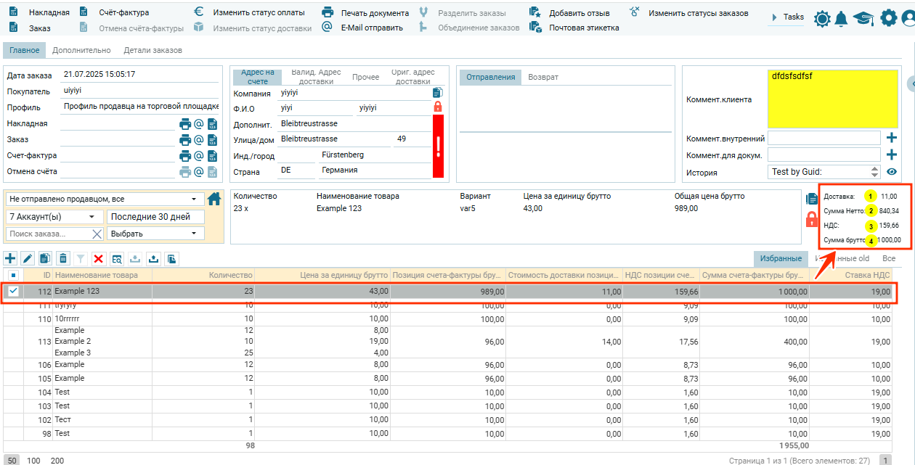915x465 pixels.
Task: Expand the '7 Аккаунт(ы)' dropdown
Action: click(54, 217)
